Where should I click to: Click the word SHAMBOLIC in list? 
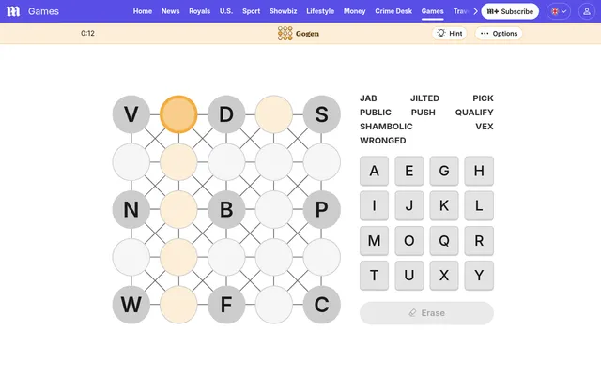(x=386, y=127)
